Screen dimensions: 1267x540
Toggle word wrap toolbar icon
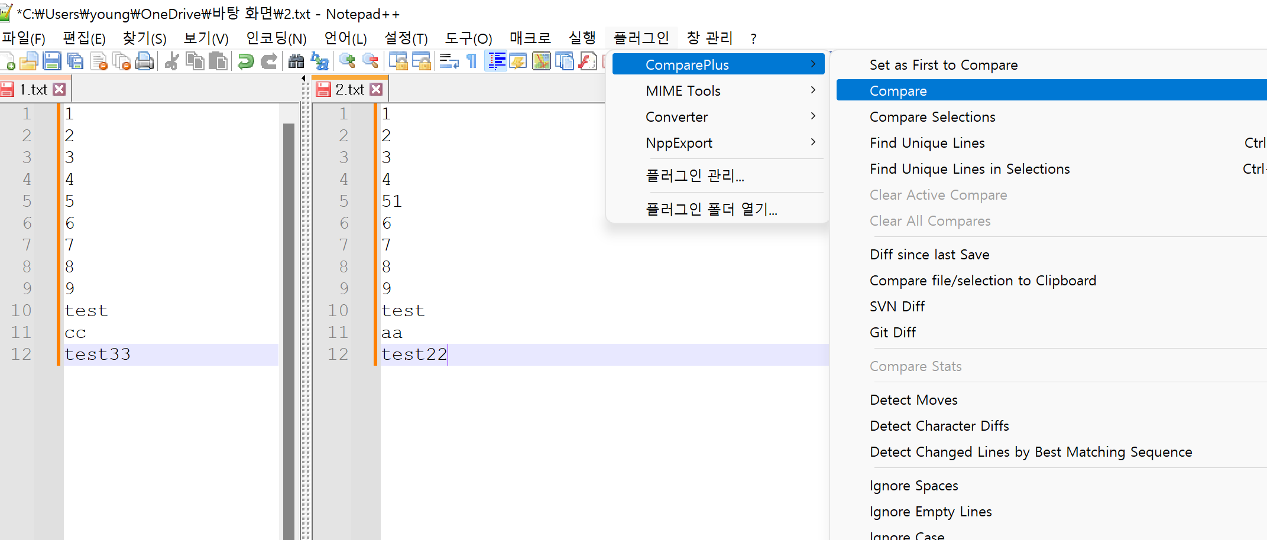[449, 61]
